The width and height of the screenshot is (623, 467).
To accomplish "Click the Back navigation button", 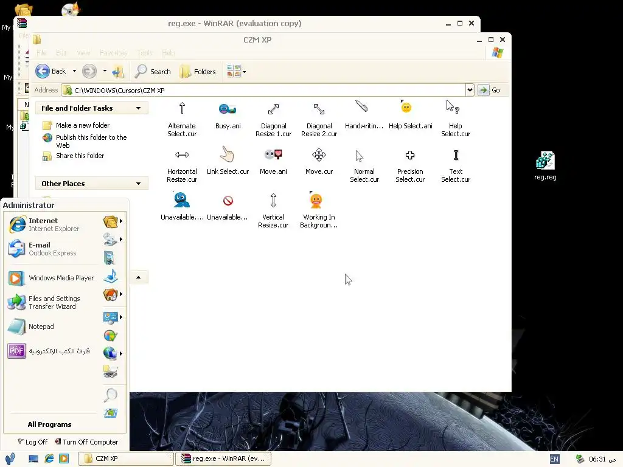I will coord(50,72).
